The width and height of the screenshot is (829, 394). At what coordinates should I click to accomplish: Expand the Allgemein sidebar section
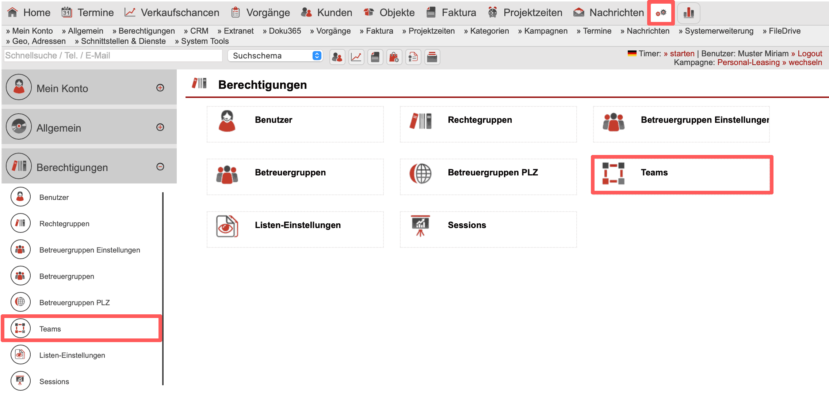point(160,127)
